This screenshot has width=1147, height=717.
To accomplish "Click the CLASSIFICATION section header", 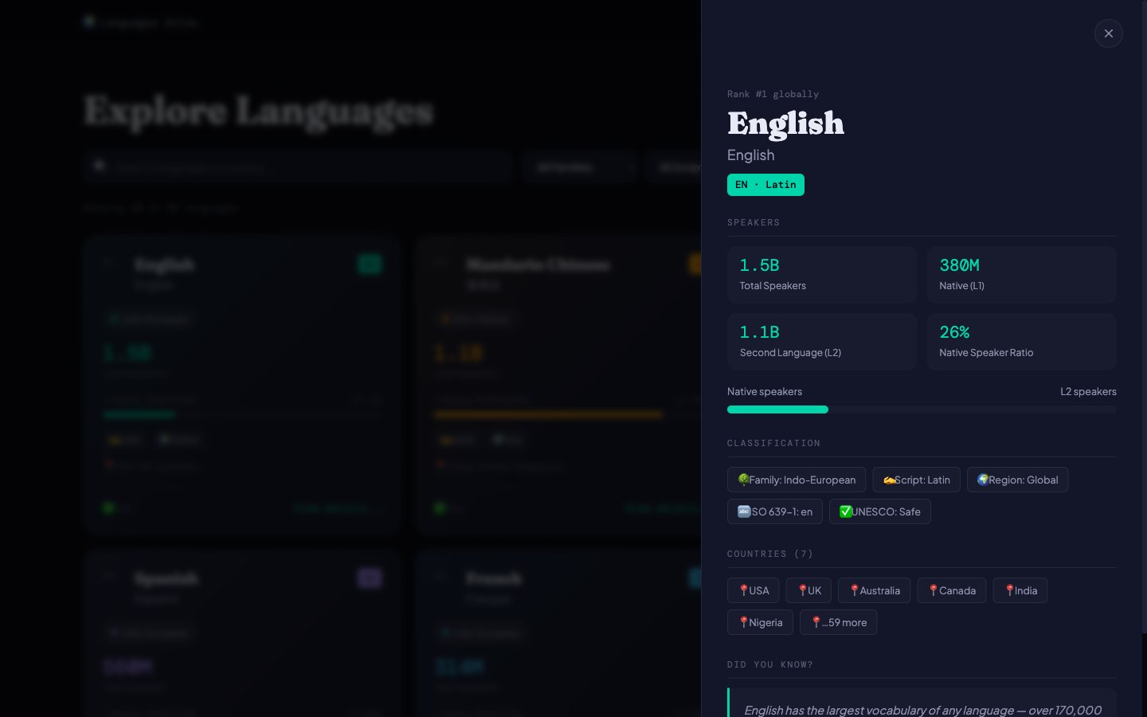I will pos(773,443).
